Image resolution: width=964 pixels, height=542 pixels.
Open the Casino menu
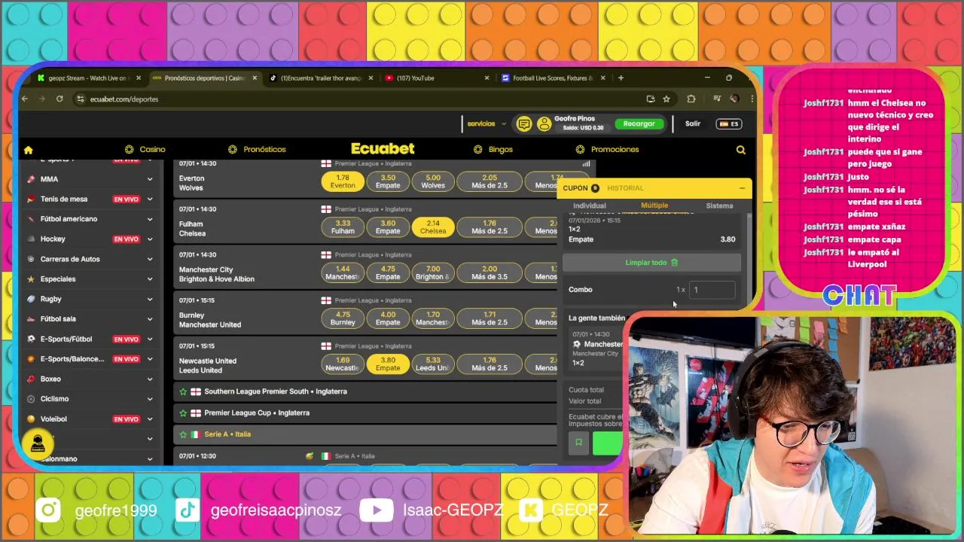[x=145, y=150]
